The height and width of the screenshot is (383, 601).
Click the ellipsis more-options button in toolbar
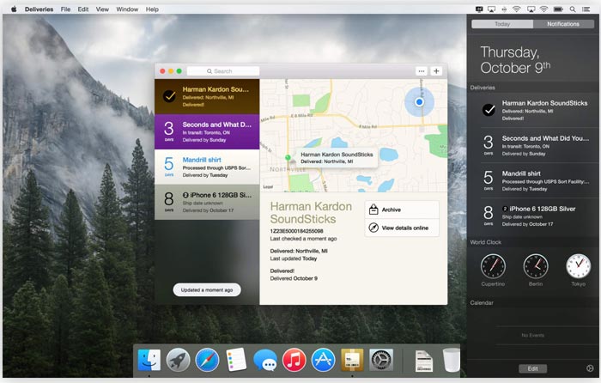click(422, 71)
